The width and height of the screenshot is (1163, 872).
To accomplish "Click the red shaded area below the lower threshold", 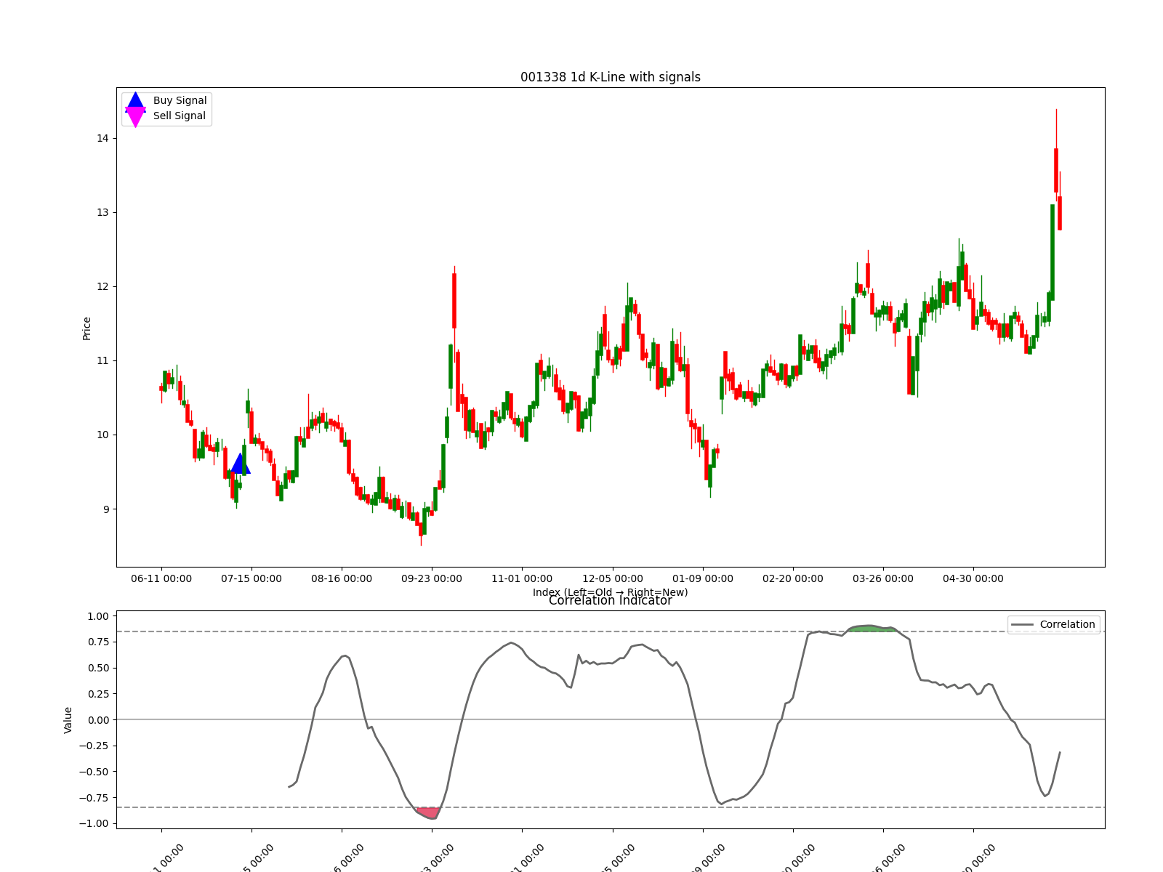I will (x=430, y=812).
